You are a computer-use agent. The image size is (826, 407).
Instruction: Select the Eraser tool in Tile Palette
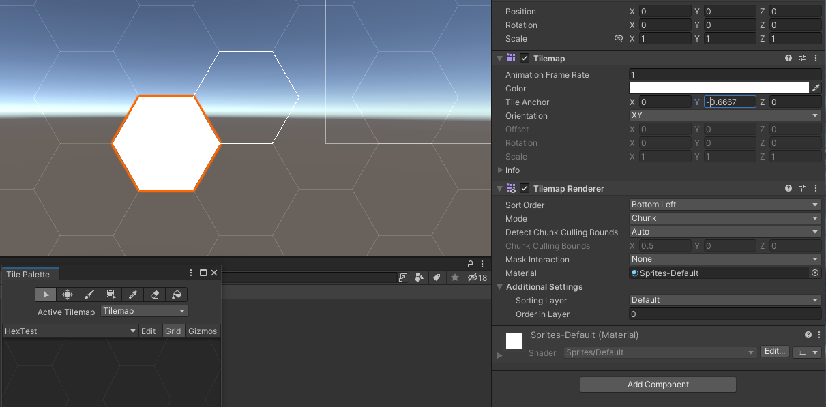(155, 295)
